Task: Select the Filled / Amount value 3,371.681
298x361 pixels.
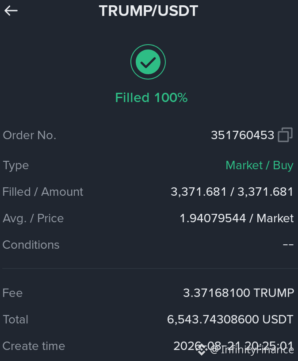Action: (232, 192)
